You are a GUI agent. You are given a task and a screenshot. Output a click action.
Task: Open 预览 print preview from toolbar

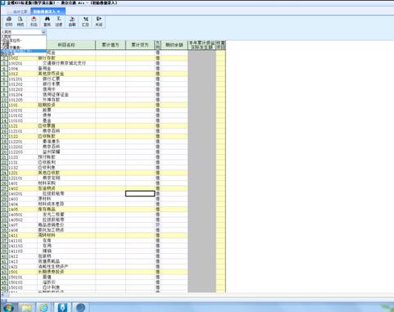tap(20, 21)
